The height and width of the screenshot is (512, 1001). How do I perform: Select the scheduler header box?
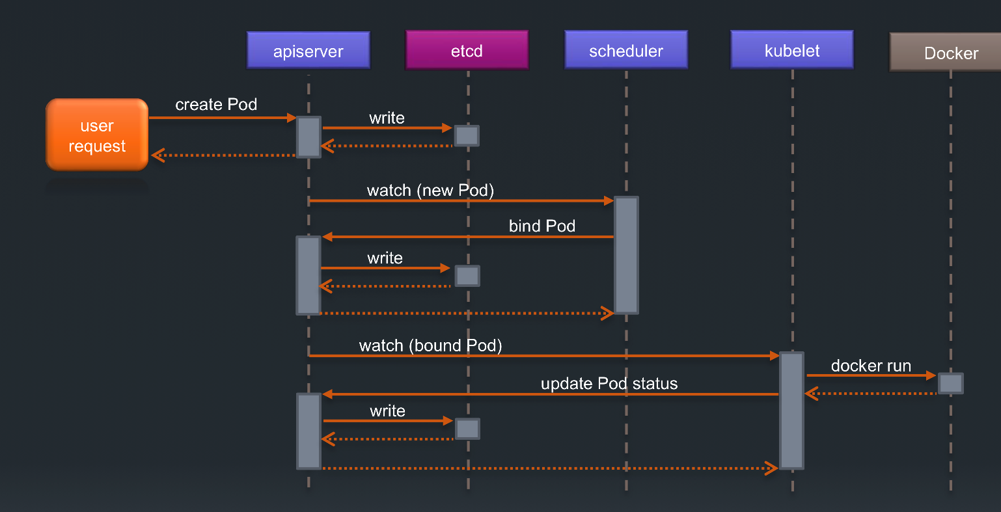coord(626,50)
